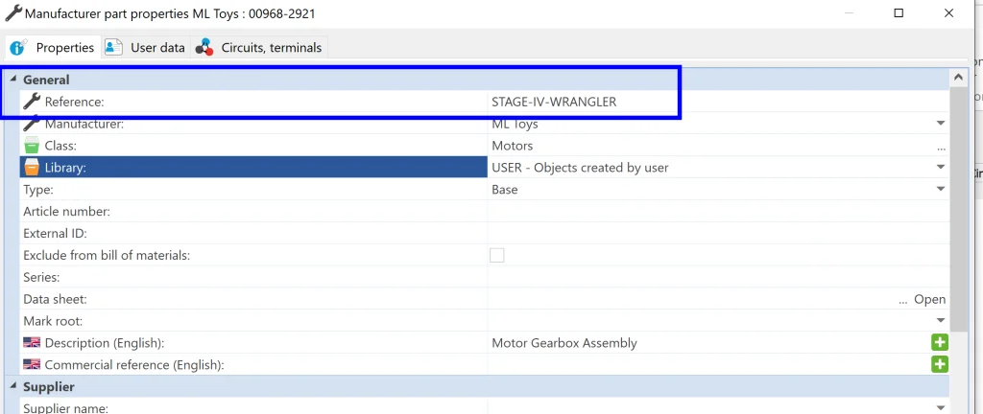Click the green Class icon
The image size is (983, 414).
[32, 146]
